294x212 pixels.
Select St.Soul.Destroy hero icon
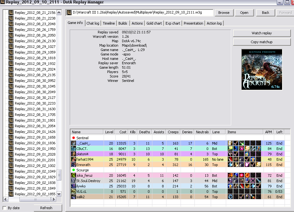pos(73,181)
